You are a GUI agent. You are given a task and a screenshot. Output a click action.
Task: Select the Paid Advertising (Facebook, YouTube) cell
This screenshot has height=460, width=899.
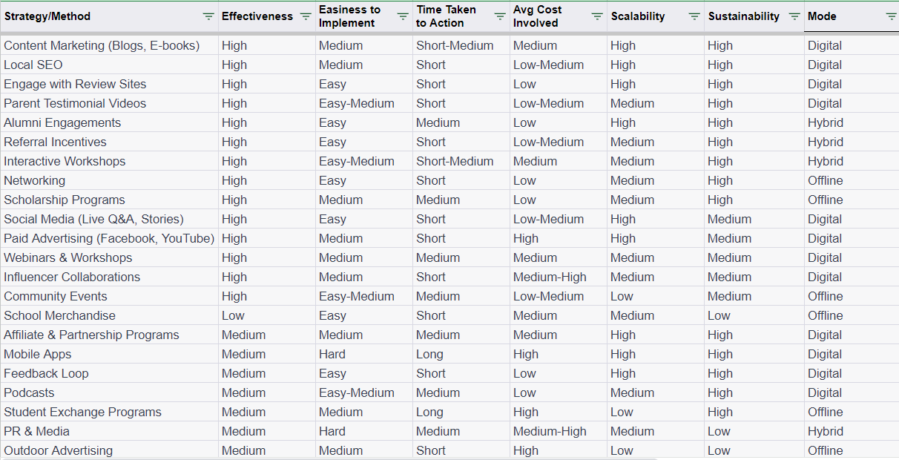[x=109, y=238]
